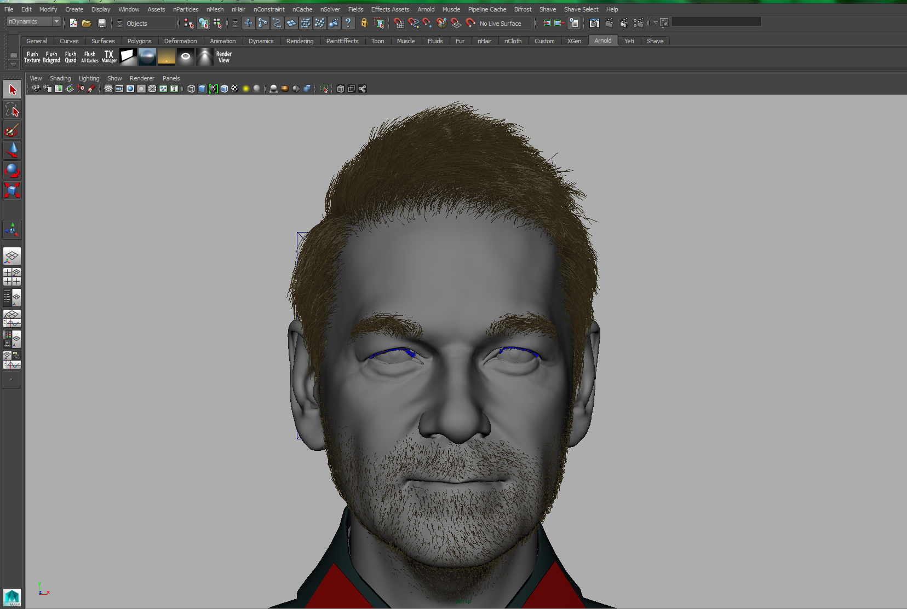Toggle snap to curves magnet
907x609 pixels.
[x=414, y=23]
